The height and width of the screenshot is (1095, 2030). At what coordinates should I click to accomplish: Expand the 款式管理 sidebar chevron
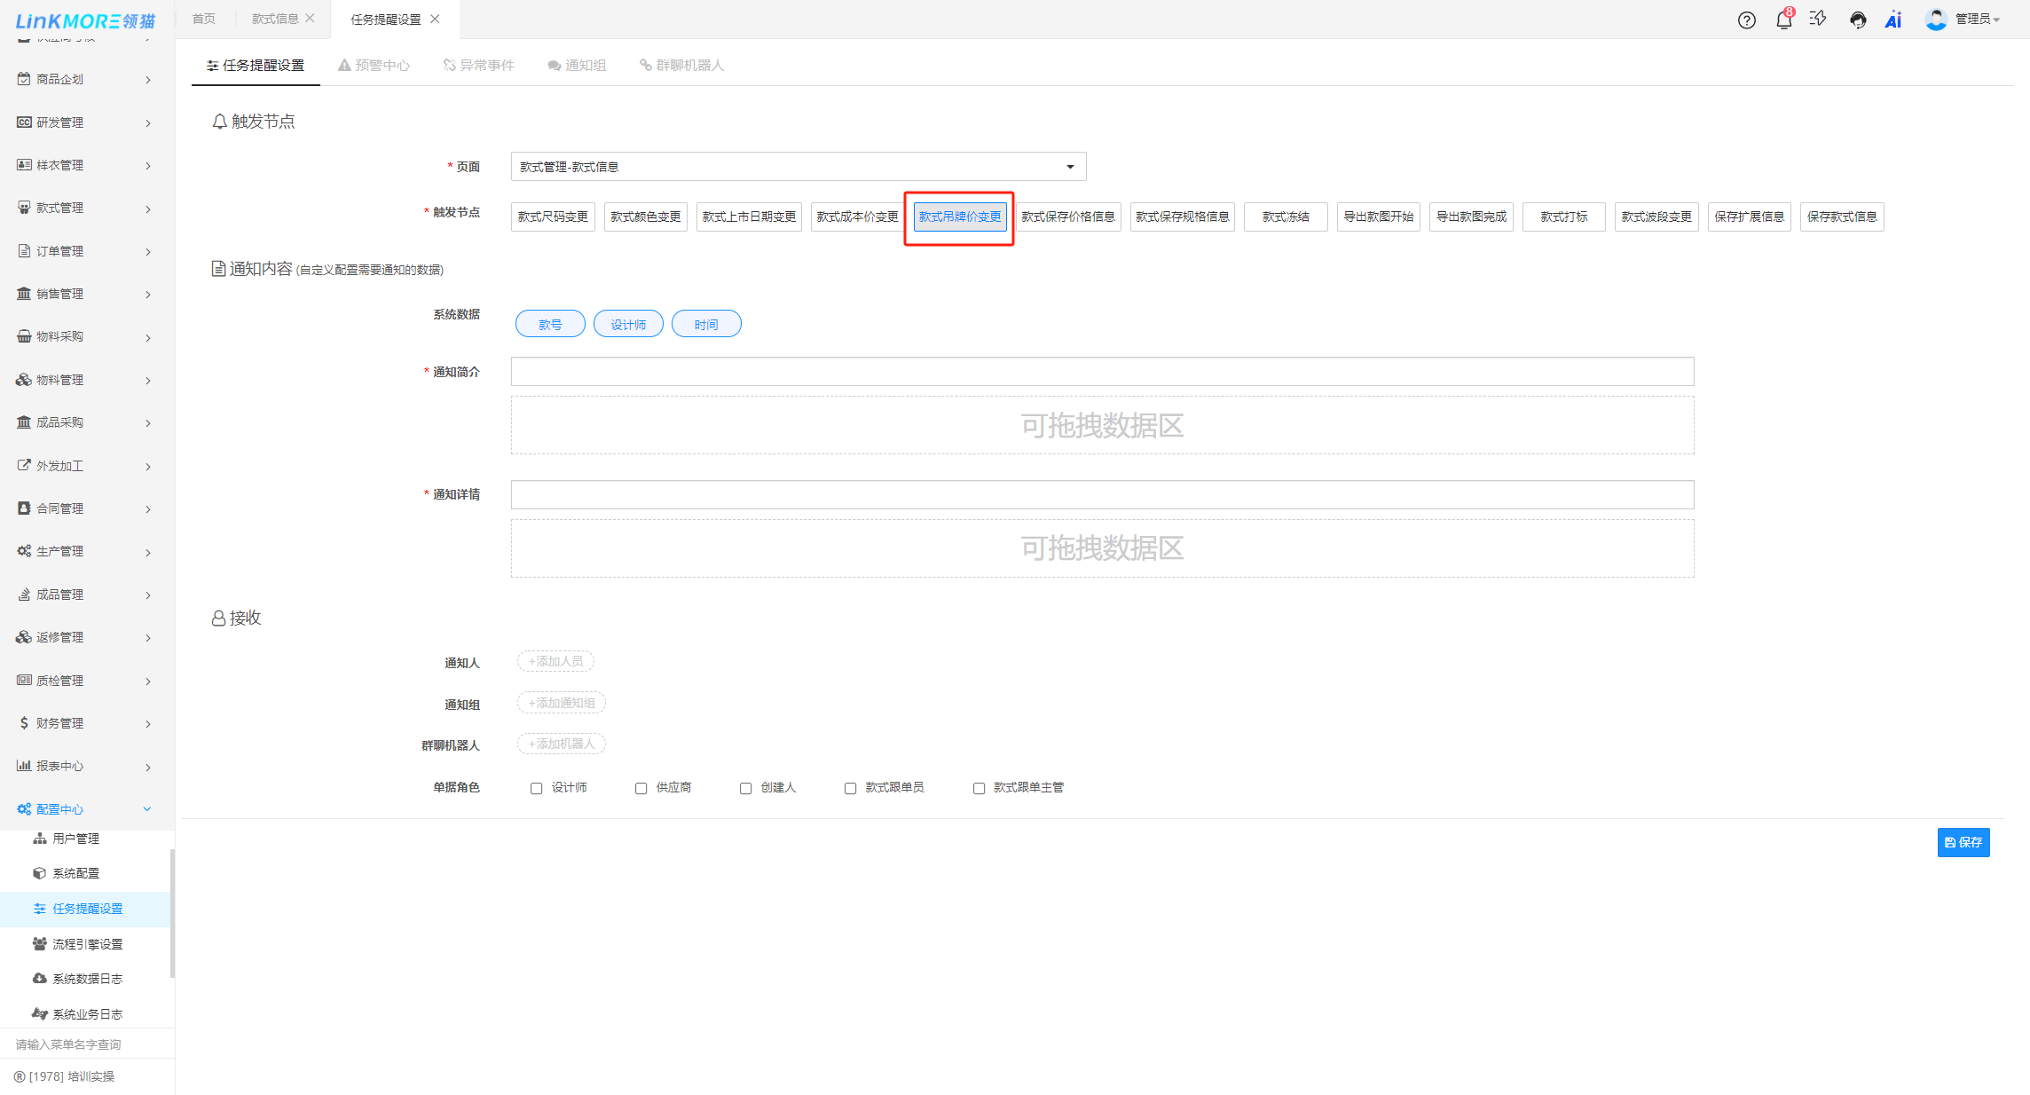147,209
